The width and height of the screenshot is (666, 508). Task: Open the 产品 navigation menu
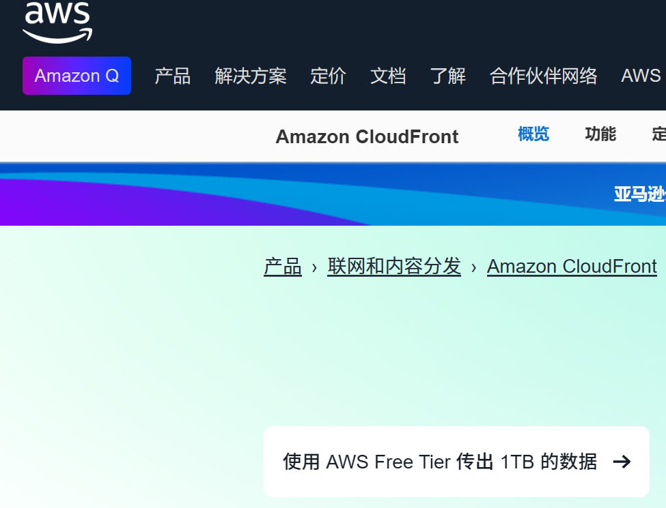[172, 76]
